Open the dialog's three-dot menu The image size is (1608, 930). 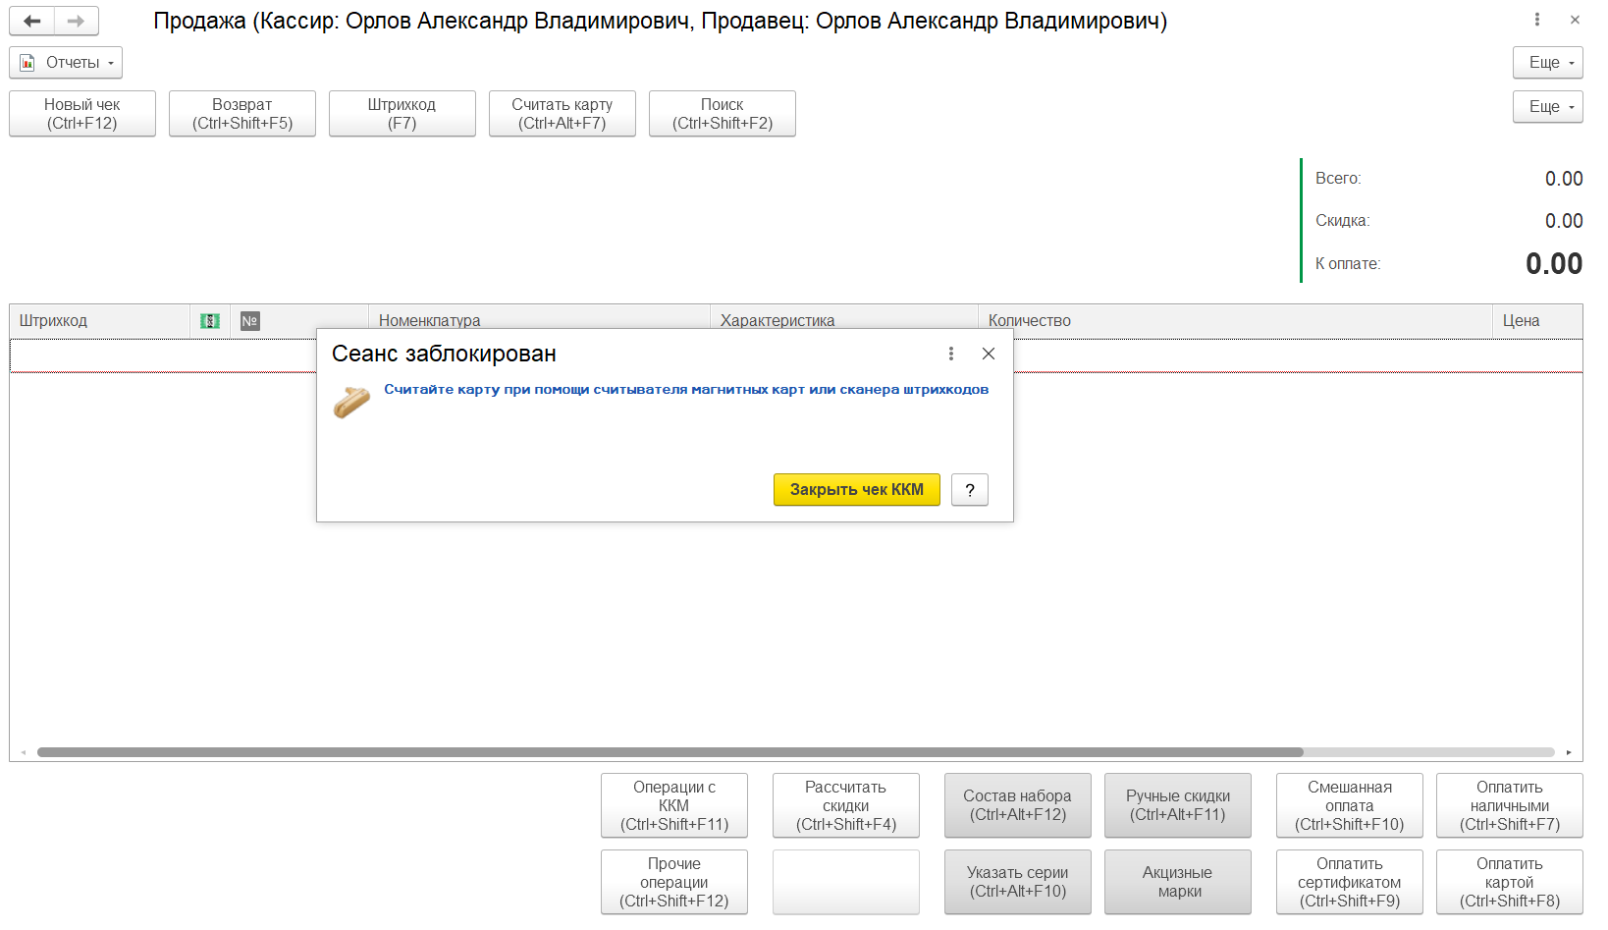click(x=950, y=354)
